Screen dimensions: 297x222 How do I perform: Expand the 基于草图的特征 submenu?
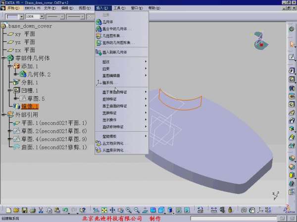[115, 92]
